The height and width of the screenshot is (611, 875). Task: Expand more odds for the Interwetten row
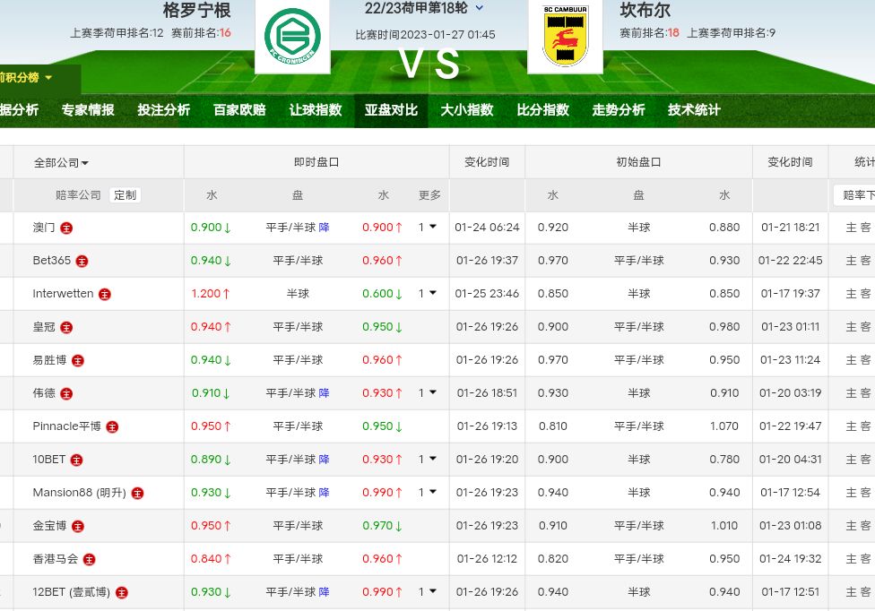tap(428, 294)
